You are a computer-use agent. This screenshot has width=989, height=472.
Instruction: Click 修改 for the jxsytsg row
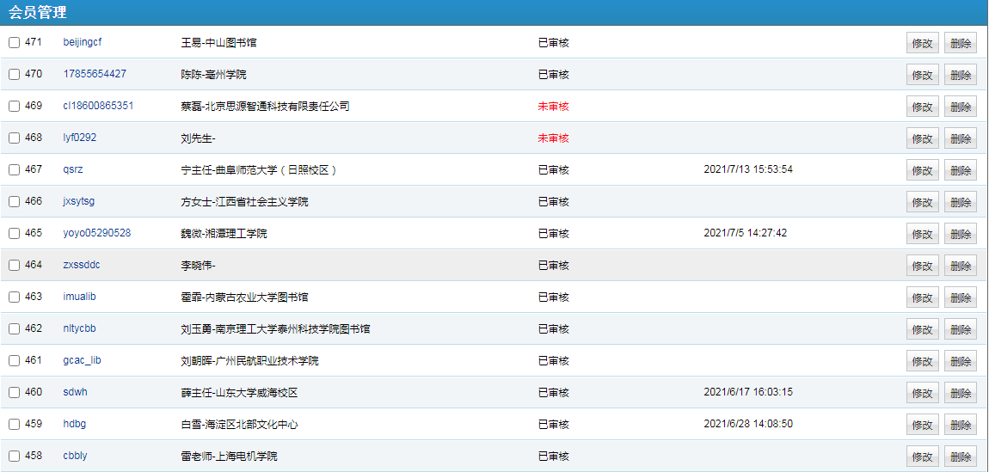coord(922,202)
